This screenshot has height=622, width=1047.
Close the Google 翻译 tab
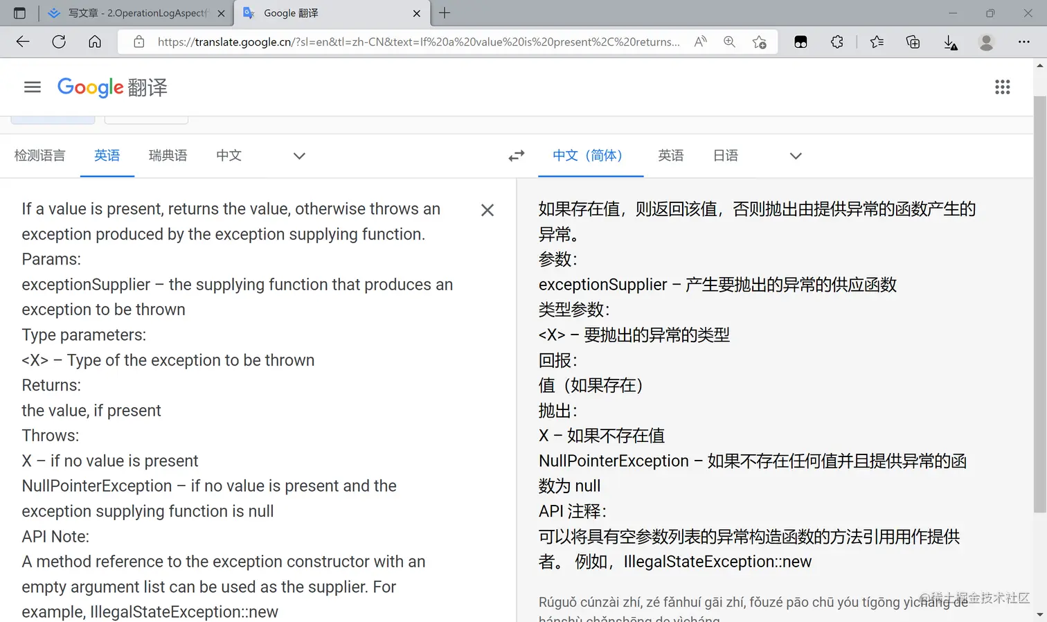tap(417, 13)
